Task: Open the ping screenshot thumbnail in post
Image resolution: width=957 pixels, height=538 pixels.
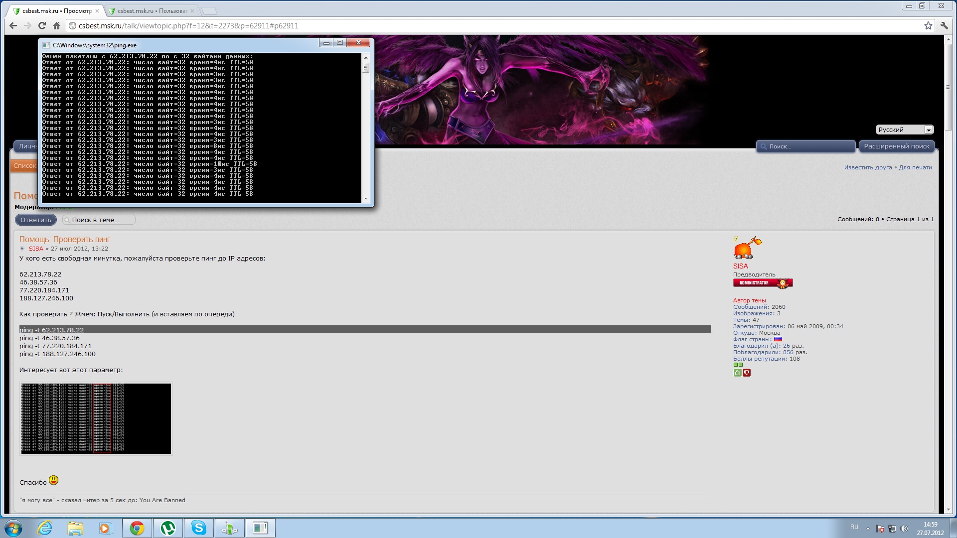Action: click(x=96, y=418)
